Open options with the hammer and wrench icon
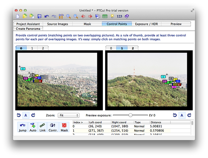 (61, 16)
